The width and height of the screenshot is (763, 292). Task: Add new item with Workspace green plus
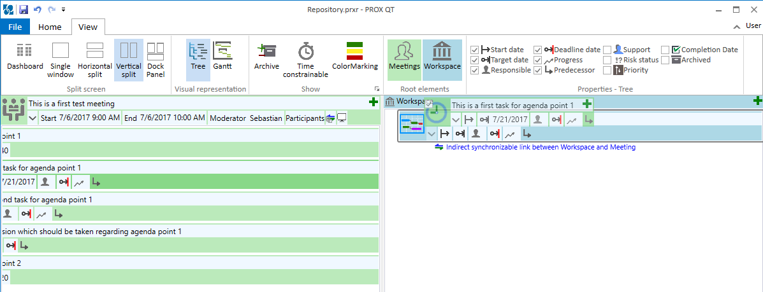pos(757,101)
